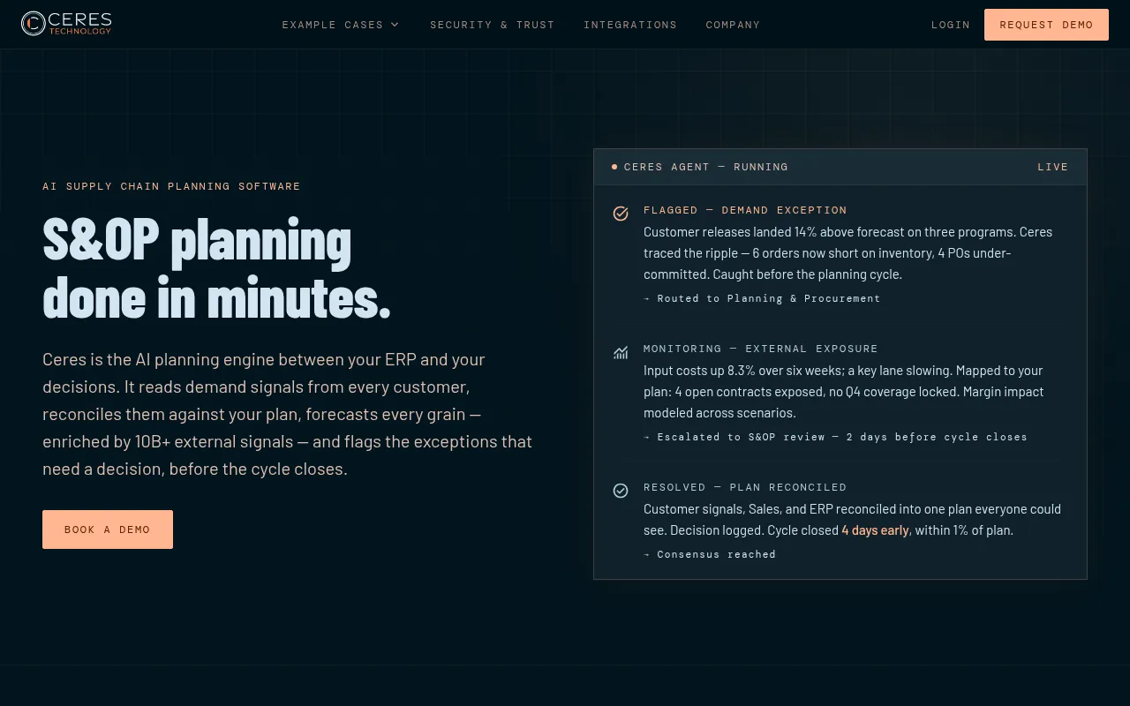Click the paragraph starting 'Ceres is the AI planning engine'
This screenshot has height=706, width=1130.
click(288, 414)
